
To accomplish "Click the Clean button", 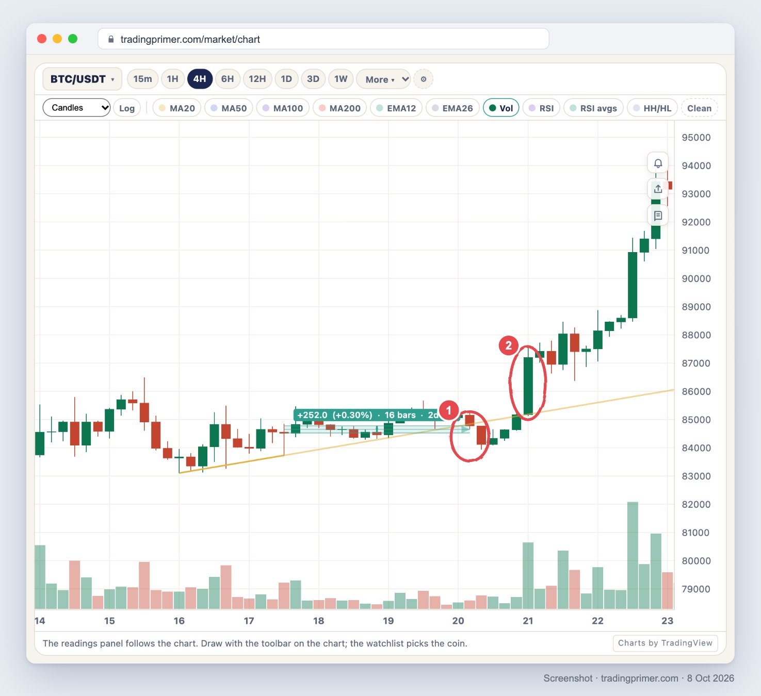I will [x=699, y=108].
